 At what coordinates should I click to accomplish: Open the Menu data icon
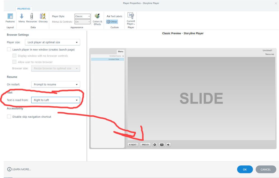[22, 18]
